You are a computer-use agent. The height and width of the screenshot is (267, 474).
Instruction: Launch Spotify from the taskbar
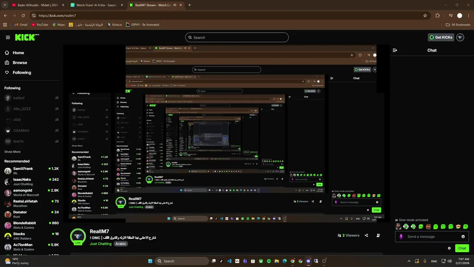[269, 261]
